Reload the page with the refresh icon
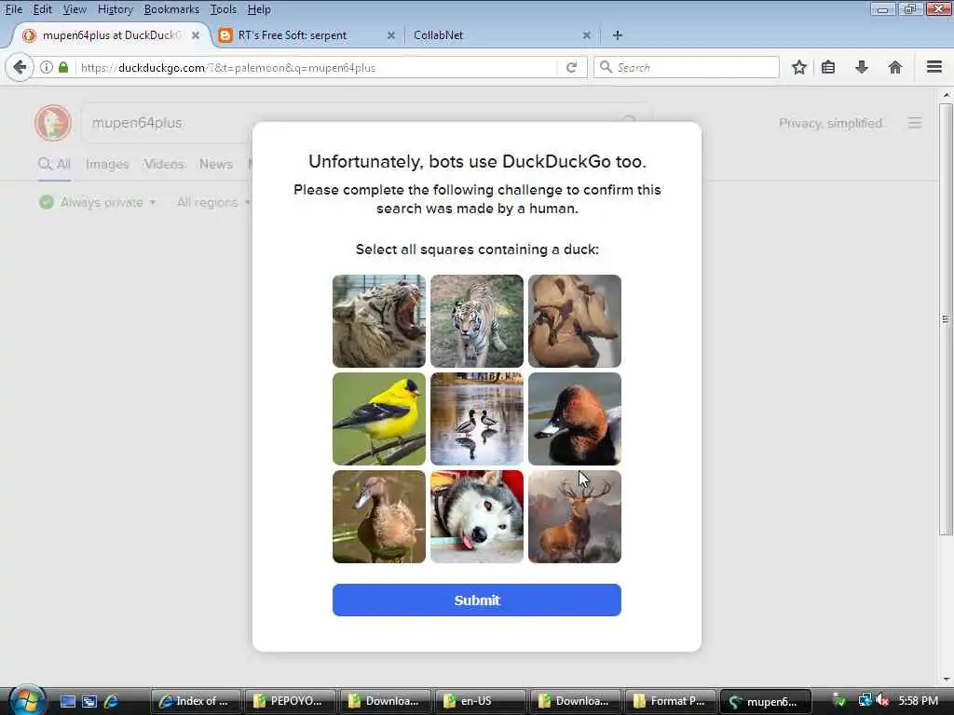 (571, 67)
